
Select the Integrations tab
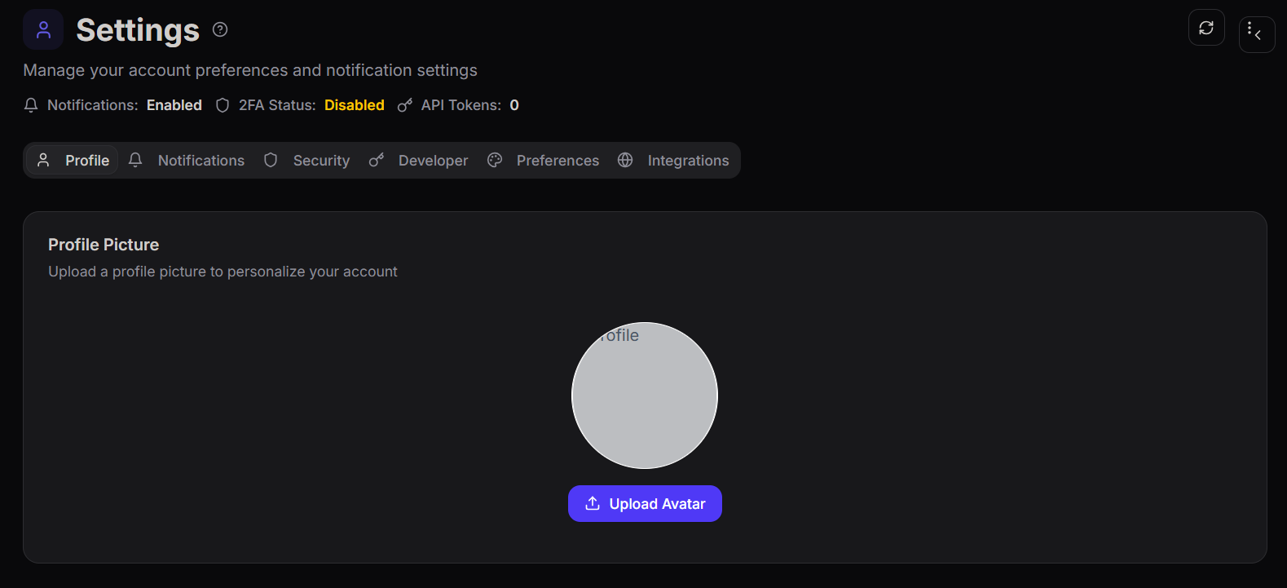pos(688,160)
